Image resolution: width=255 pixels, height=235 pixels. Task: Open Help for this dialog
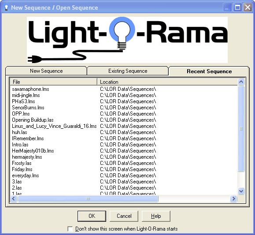pyautogui.click(x=156, y=216)
